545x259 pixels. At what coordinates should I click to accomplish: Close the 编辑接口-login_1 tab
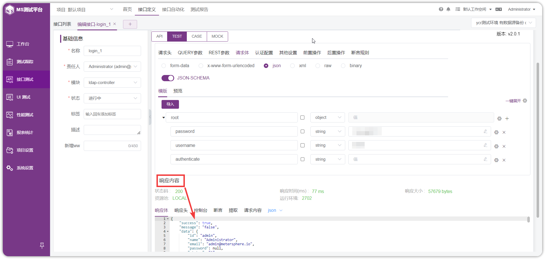click(115, 24)
